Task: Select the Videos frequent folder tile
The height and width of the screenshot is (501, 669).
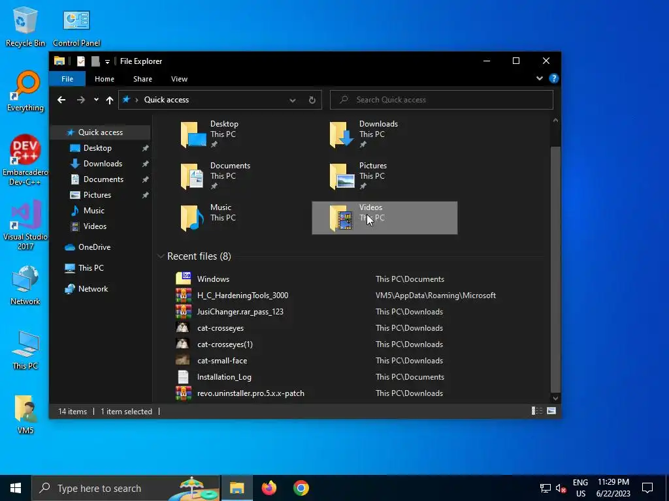Action: 384,218
